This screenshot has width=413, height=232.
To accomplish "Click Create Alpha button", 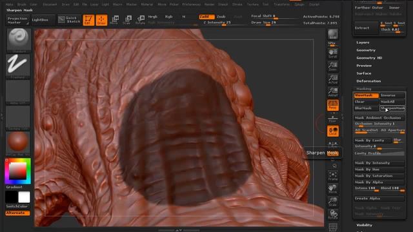I will [379, 198].
